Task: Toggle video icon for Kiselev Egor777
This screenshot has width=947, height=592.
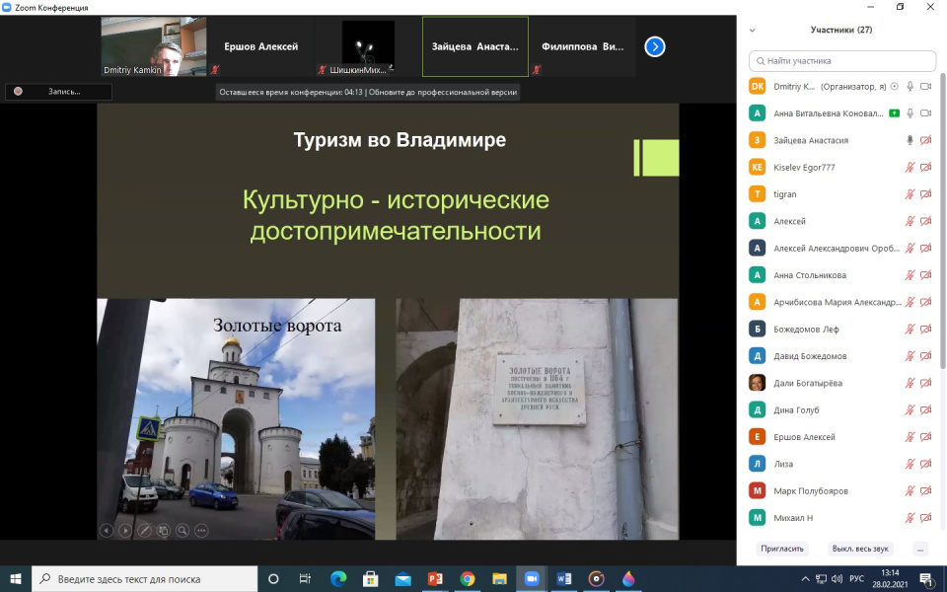Action: point(925,168)
